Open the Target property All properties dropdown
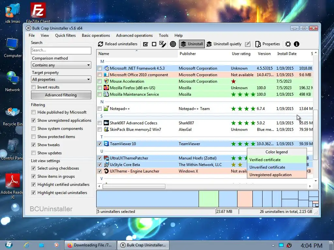This screenshot has width=334, height=250. 61,79
